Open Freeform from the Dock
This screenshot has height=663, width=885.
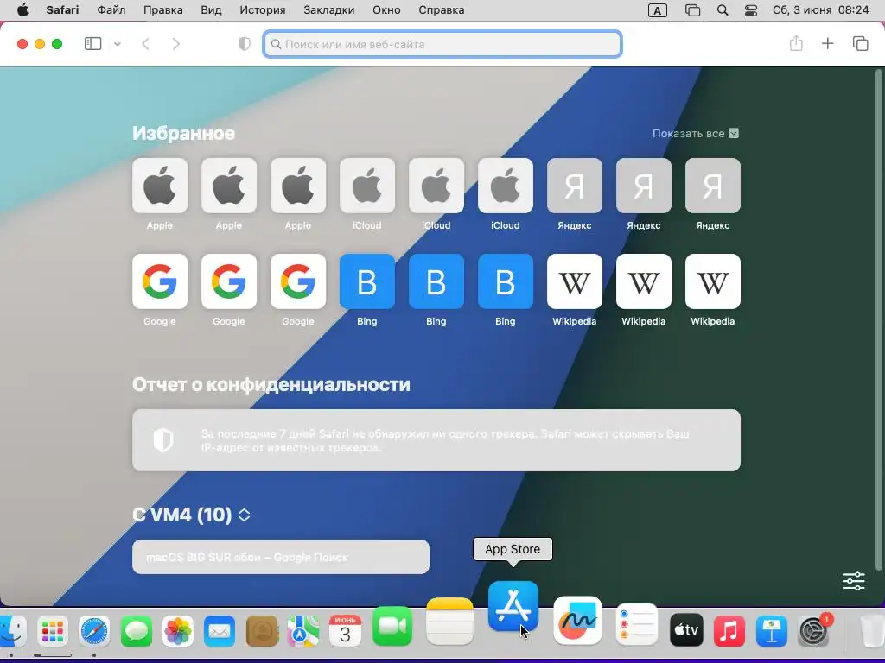(x=577, y=620)
